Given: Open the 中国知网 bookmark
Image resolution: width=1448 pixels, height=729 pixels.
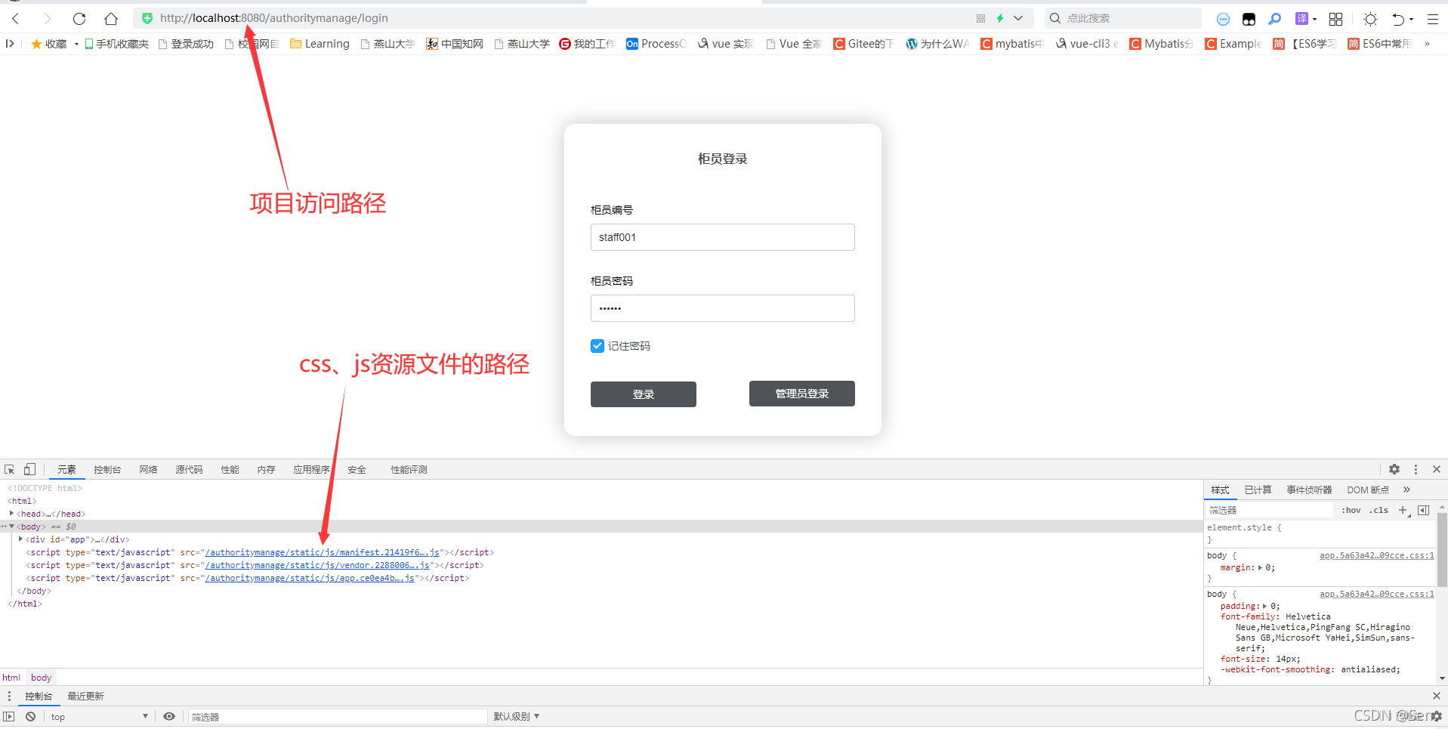Looking at the screenshot, I should coord(455,44).
